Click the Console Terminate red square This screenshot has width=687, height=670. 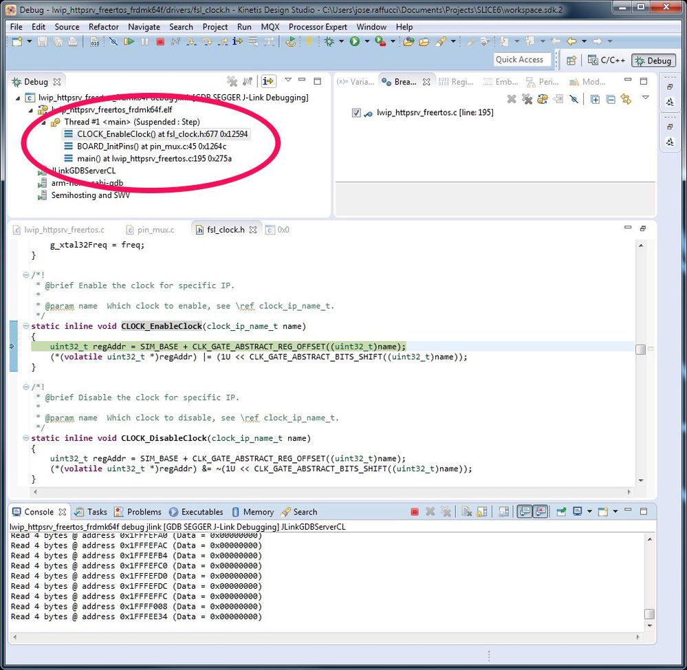pyautogui.click(x=415, y=512)
